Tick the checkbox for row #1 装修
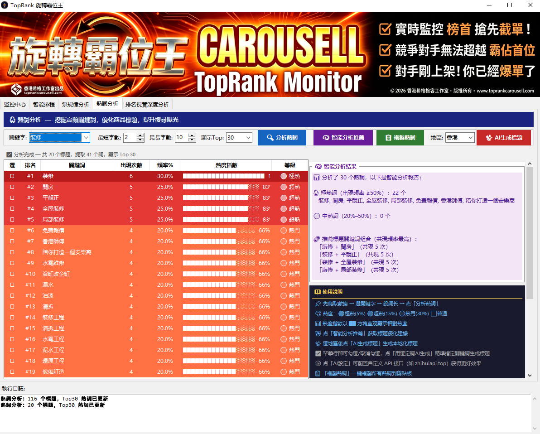 [12, 176]
